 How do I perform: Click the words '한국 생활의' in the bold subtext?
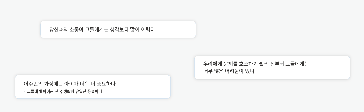[x=64, y=92]
